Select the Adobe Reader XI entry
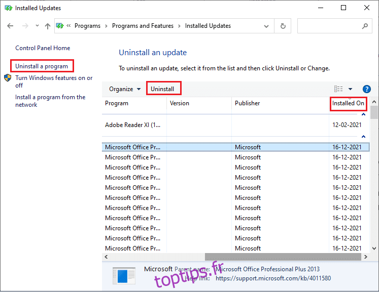Viewport: 379px width, 292px height. point(132,124)
